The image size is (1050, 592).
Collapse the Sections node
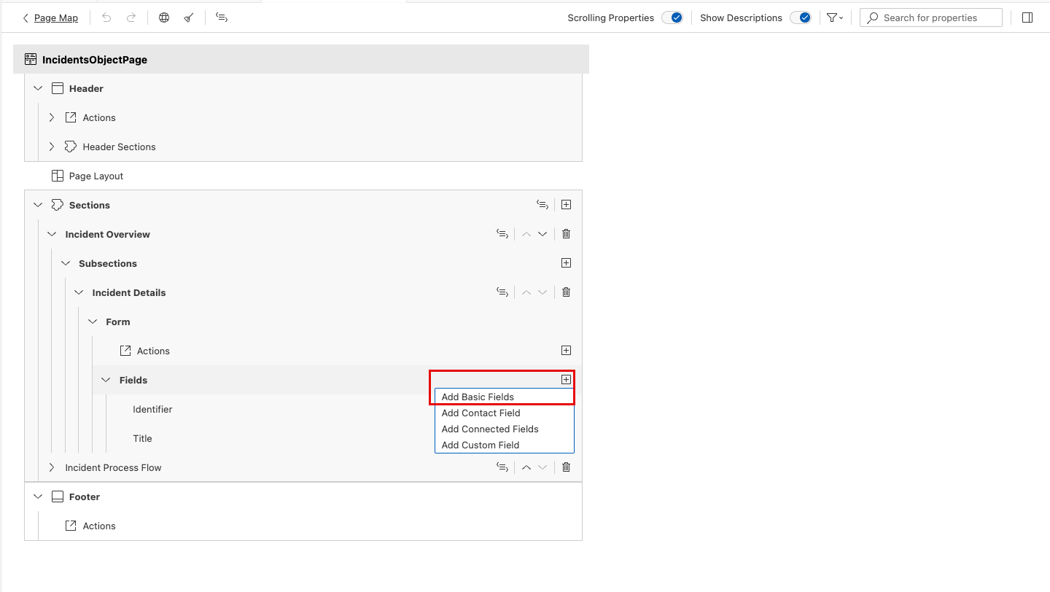pyautogui.click(x=38, y=205)
